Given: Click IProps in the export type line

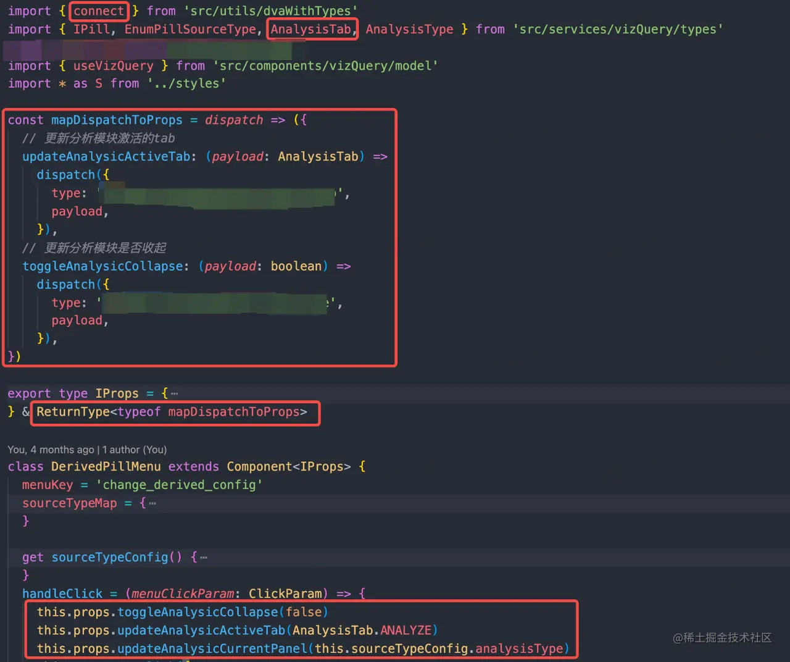Looking at the screenshot, I should (117, 393).
